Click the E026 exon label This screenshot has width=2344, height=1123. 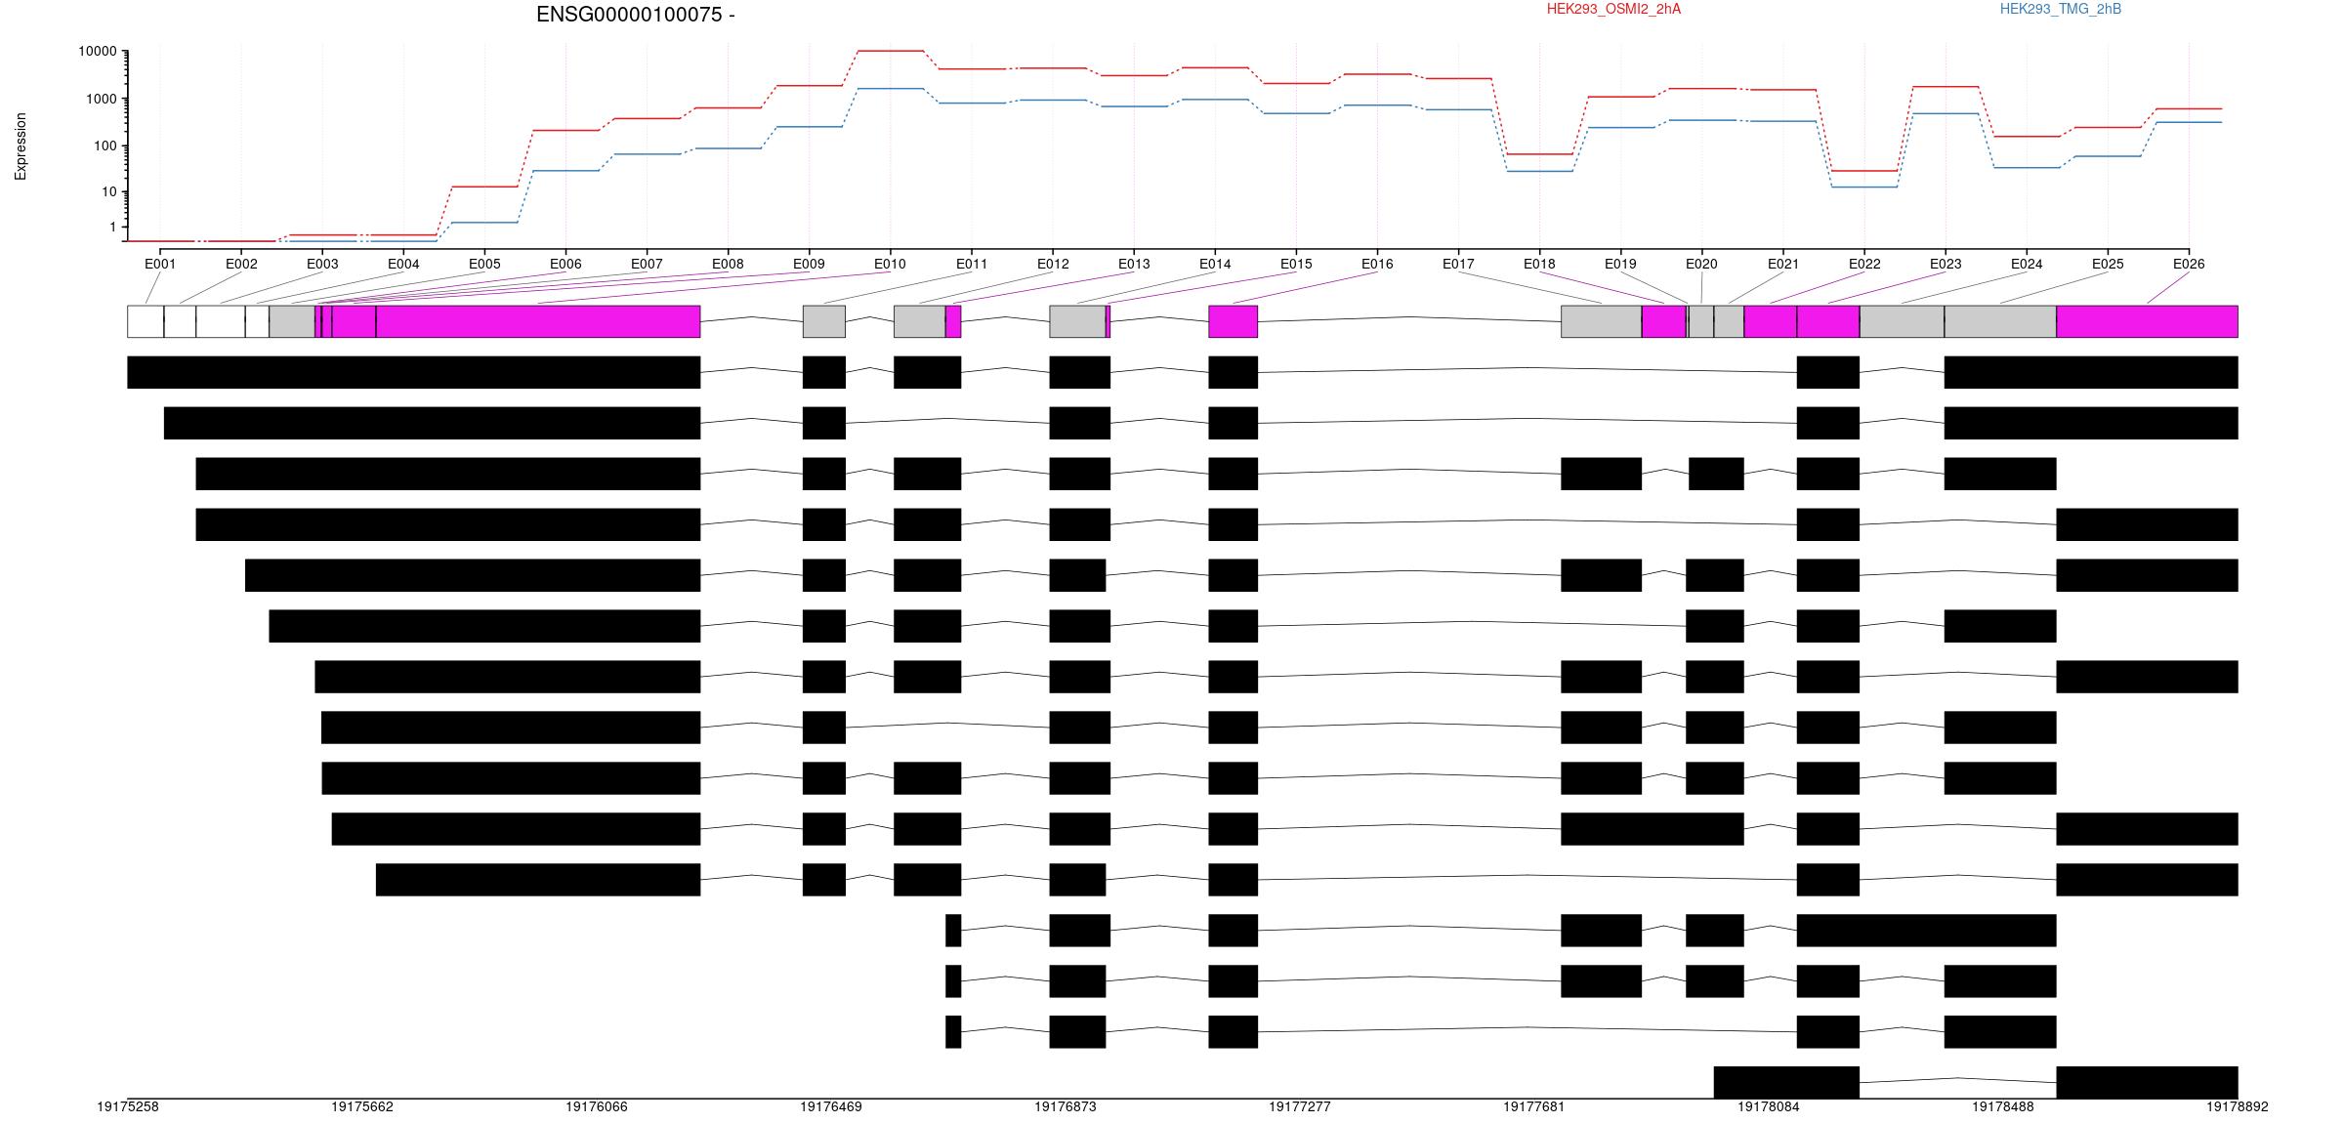2189,264
